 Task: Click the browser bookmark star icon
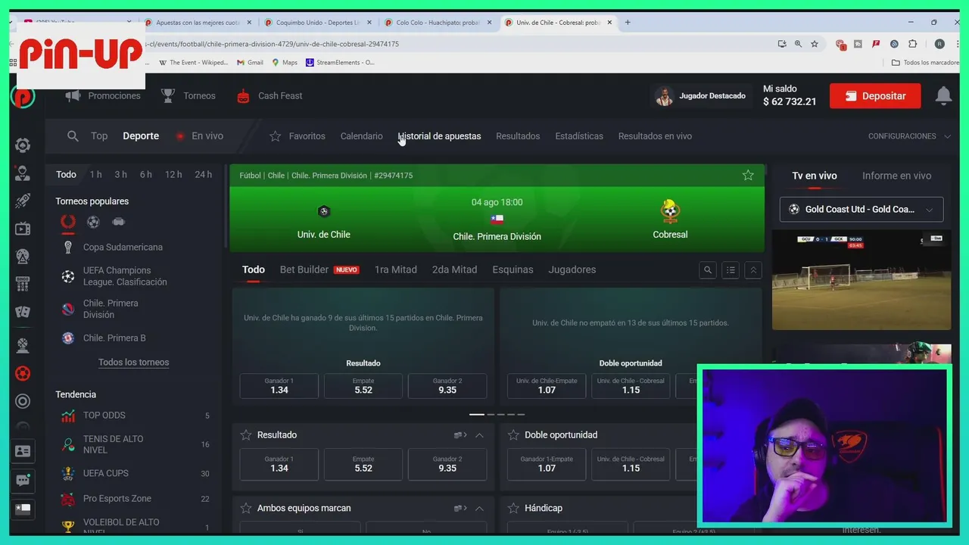815,44
